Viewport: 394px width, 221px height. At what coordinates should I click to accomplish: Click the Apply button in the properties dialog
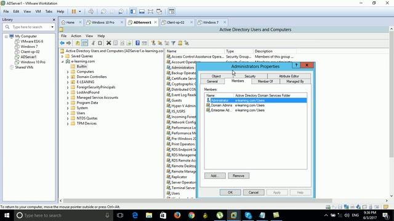coord(277,192)
